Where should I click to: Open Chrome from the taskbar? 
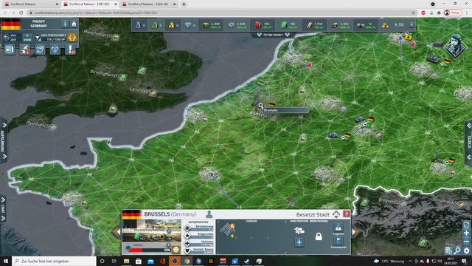[x=187, y=261]
